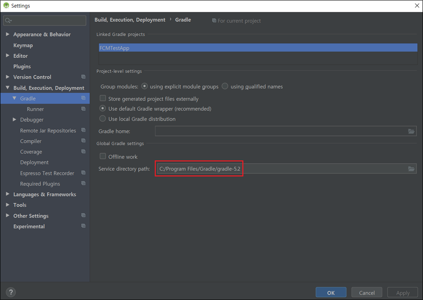The width and height of the screenshot is (423, 300).
Task: Enable Store generated project files externally
Action: (103, 98)
